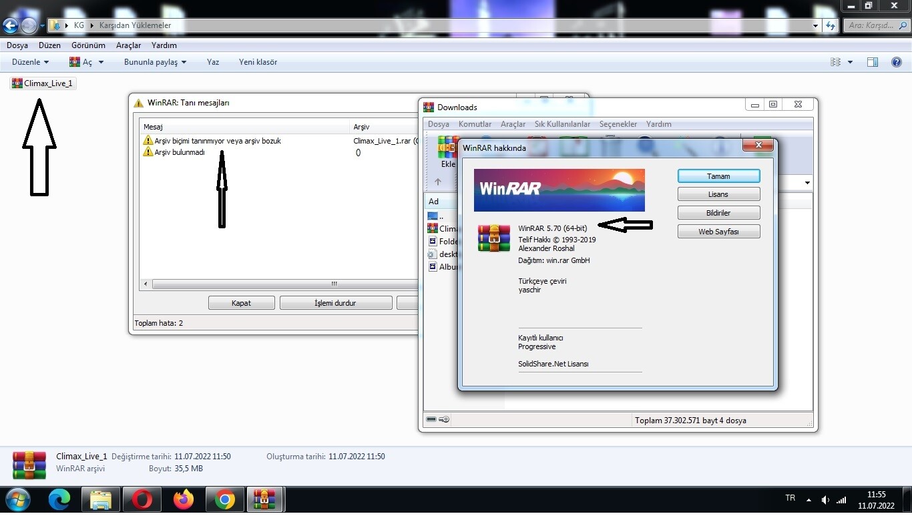
Task: Open Bildiriler in About dialog
Action: [719, 213]
